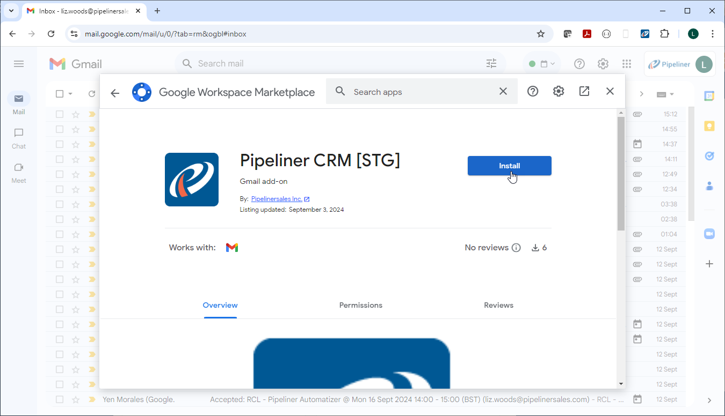Expand the select-all dropdown arrow
The width and height of the screenshot is (725, 416).
coord(70,94)
